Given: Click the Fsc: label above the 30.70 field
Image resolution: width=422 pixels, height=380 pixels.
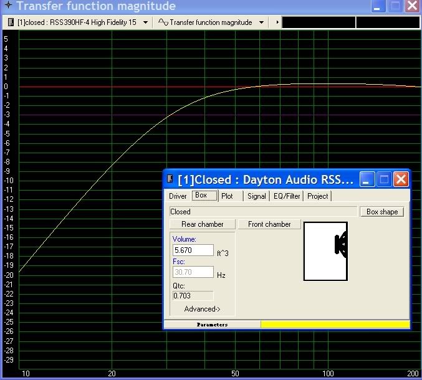Looking at the screenshot, I should (x=179, y=262).
